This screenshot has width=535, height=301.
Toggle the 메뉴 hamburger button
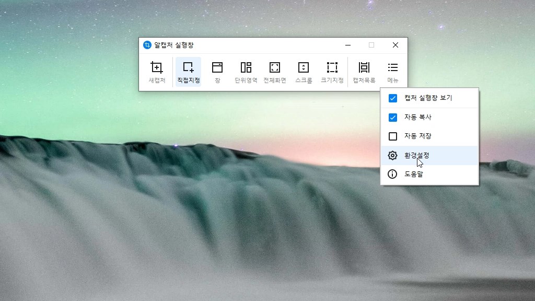tap(393, 72)
